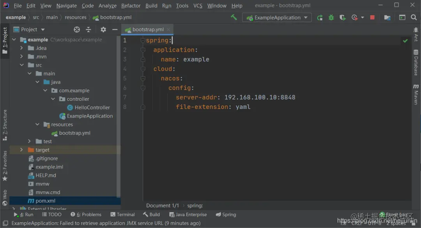This screenshot has width=421, height=228.
Task: Open Search Everywhere magnifier icon
Action: tap(414, 18)
